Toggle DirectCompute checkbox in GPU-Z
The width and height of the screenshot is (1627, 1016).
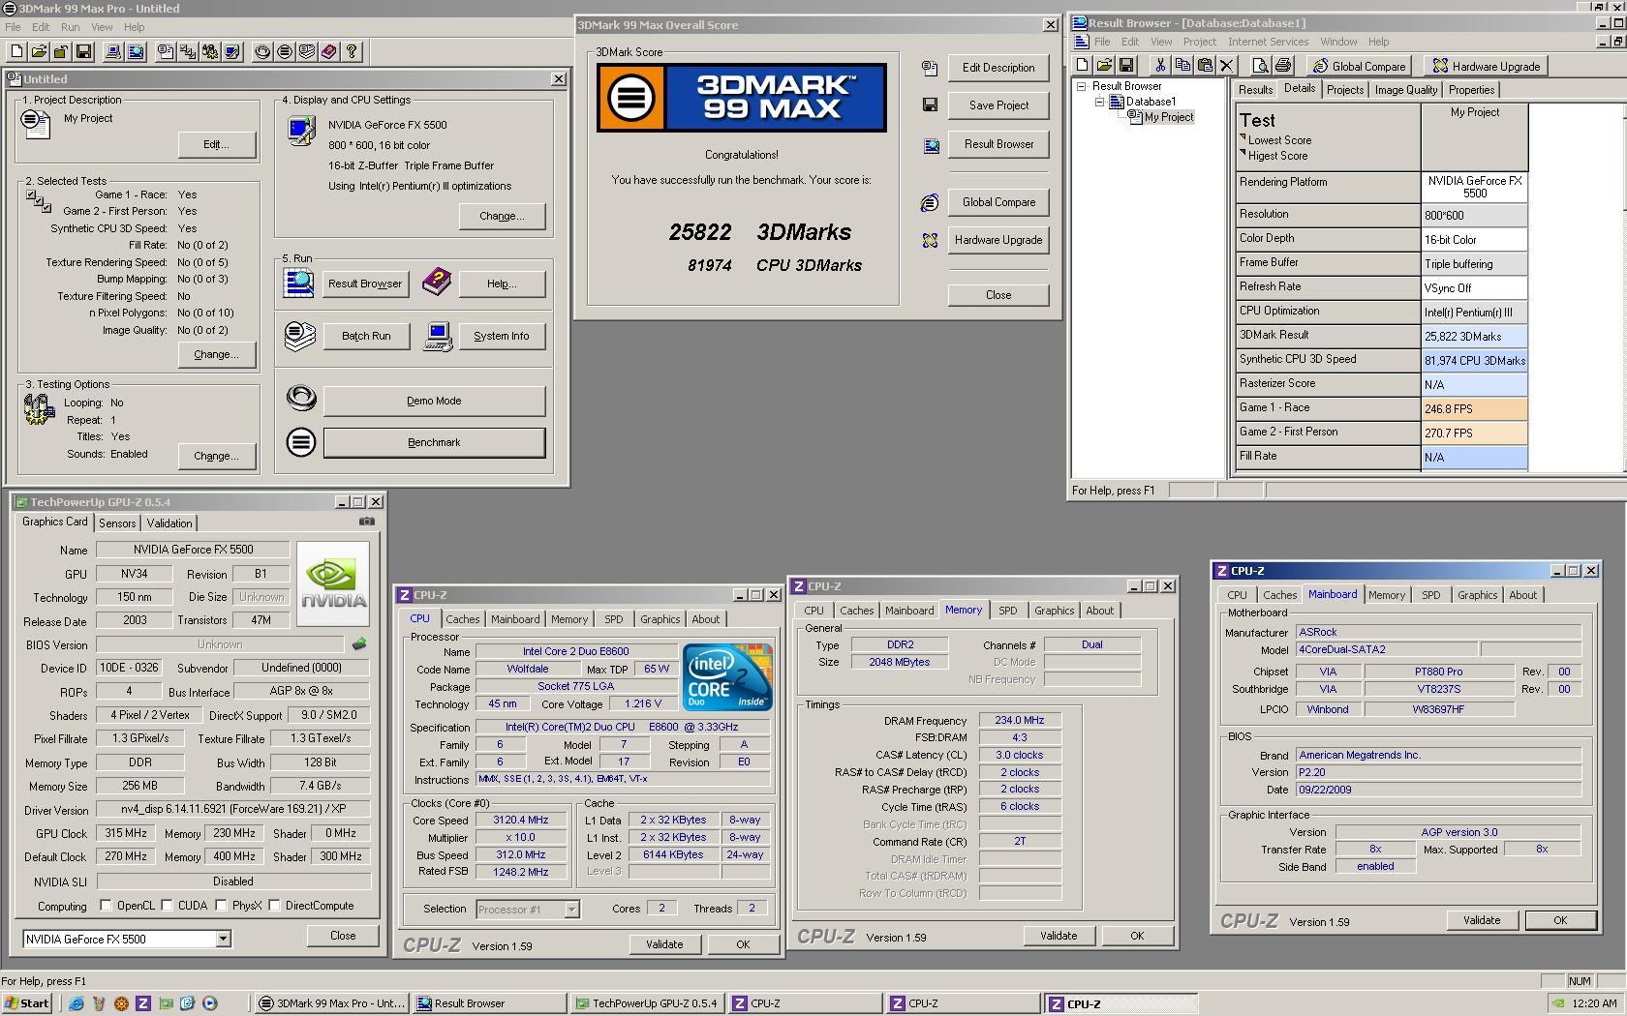click(x=275, y=906)
